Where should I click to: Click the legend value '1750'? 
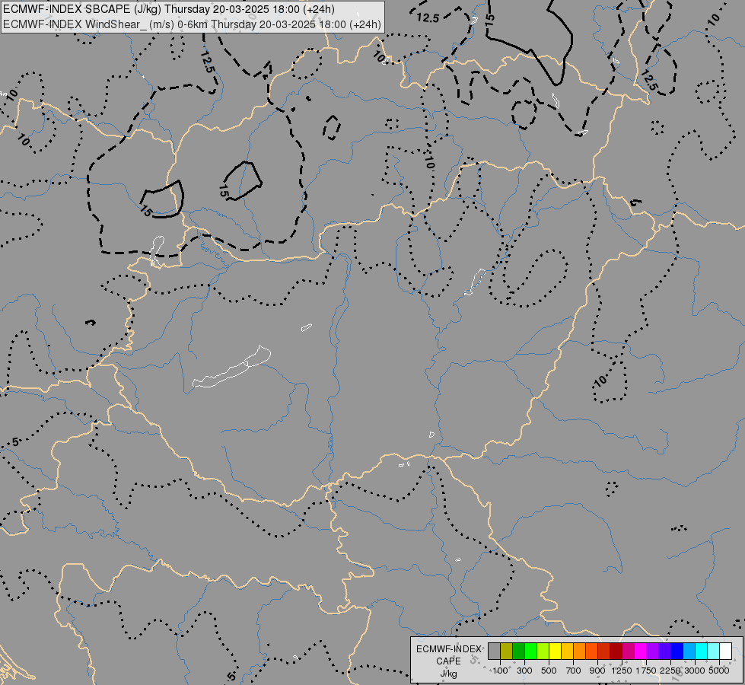click(x=646, y=671)
